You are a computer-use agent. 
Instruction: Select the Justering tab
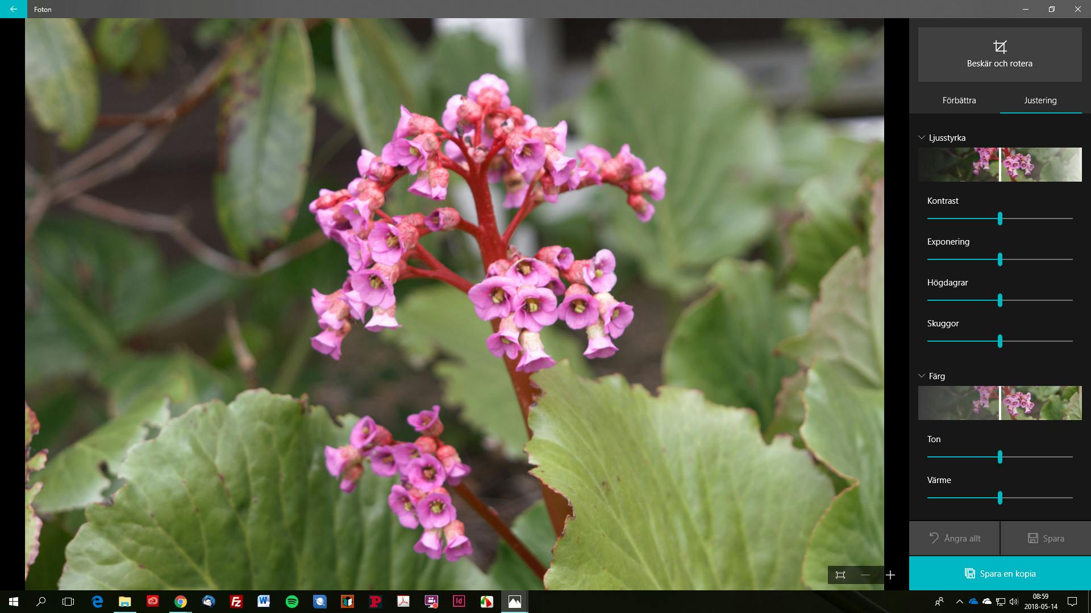(1040, 100)
